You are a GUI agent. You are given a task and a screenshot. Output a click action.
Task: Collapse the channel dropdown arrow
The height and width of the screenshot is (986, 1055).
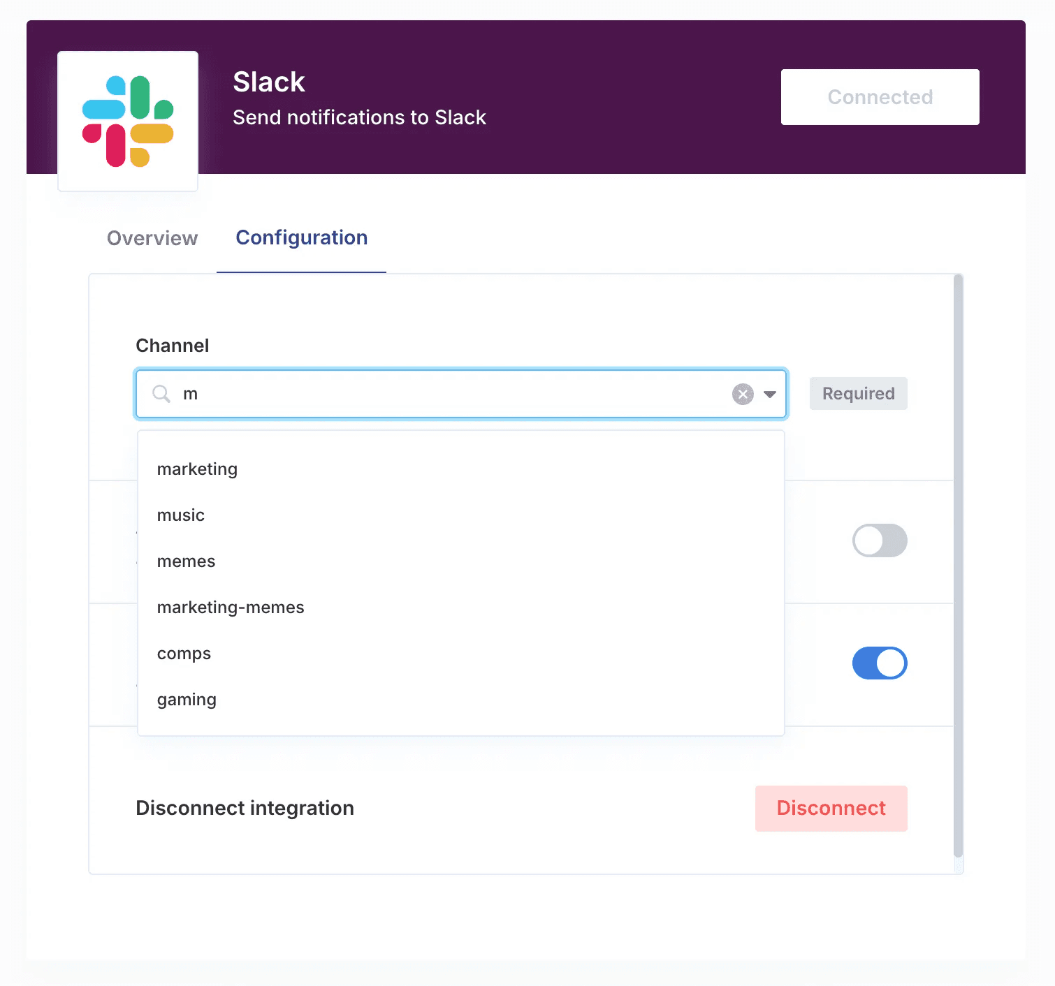coord(770,394)
